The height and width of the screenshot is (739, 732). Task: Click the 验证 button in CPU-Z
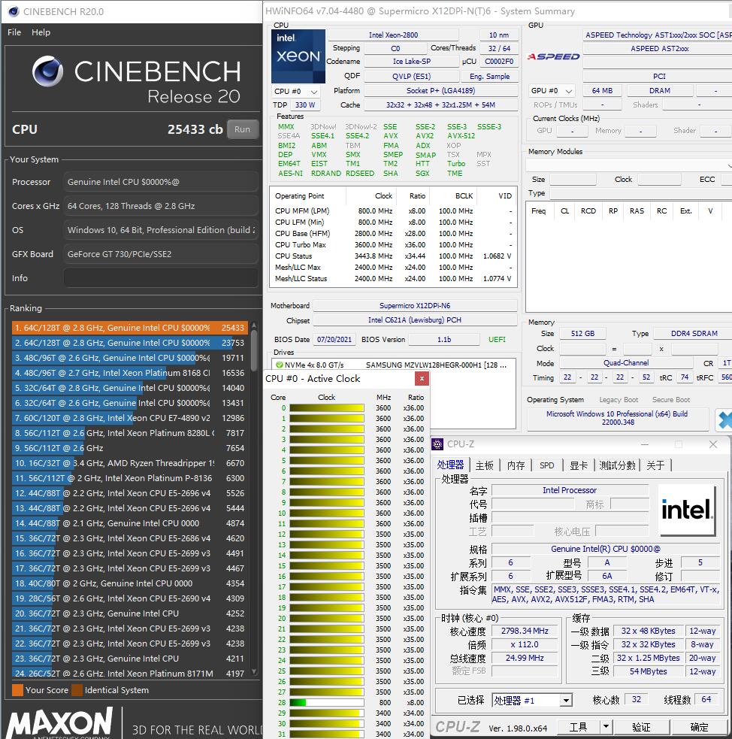(641, 727)
